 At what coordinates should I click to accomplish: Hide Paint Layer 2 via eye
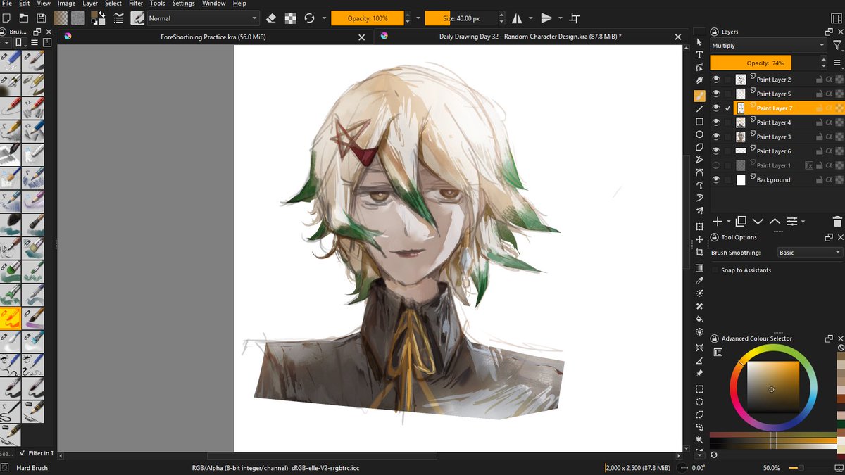point(716,80)
